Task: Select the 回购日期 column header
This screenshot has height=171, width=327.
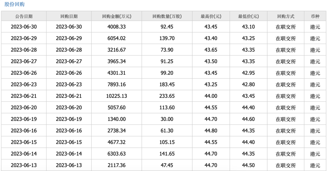Action: pos(69,16)
